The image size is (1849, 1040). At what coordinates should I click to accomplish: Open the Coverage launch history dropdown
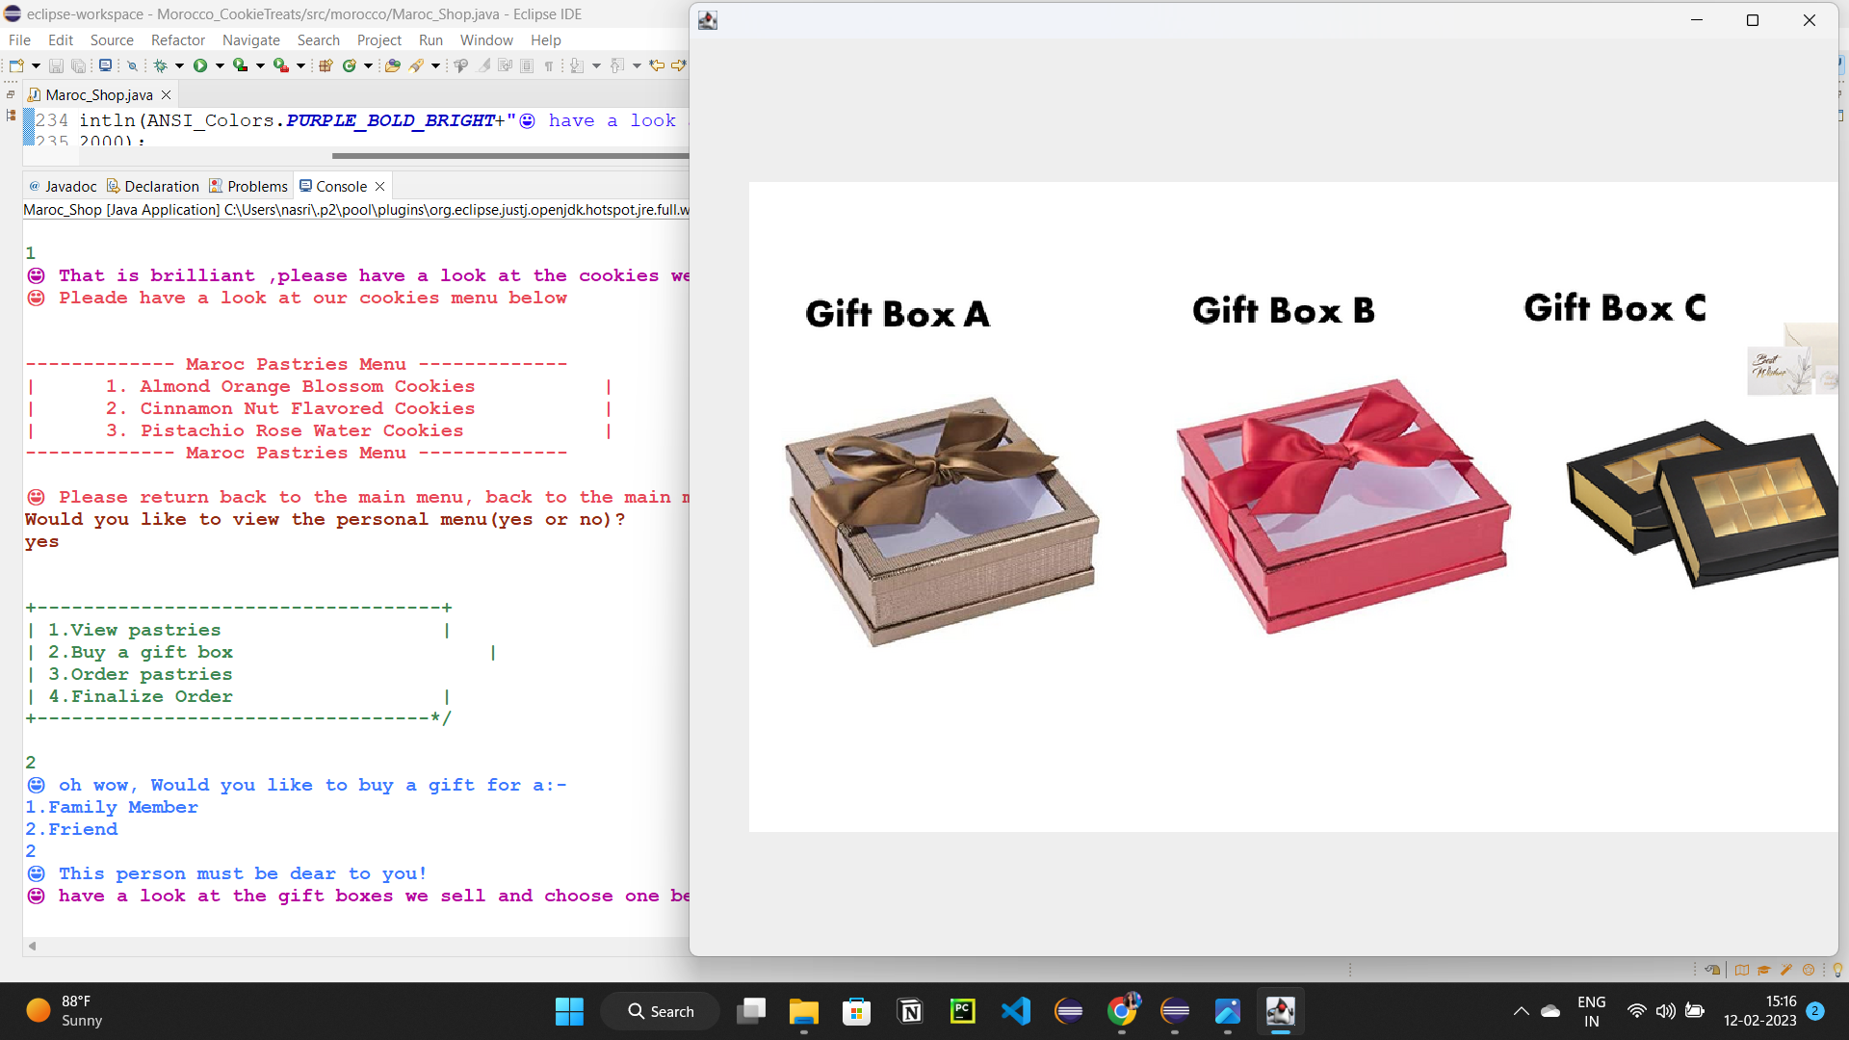259,65
